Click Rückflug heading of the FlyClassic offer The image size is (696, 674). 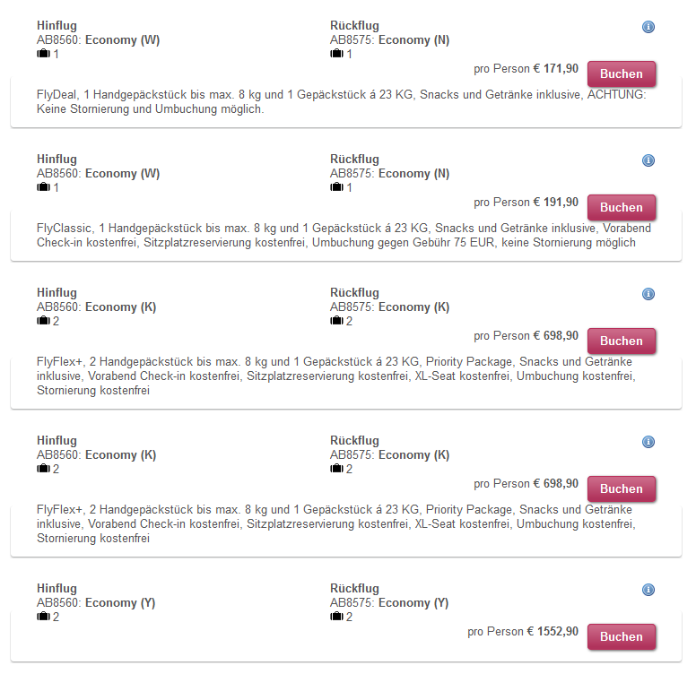click(x=354, y=160)
